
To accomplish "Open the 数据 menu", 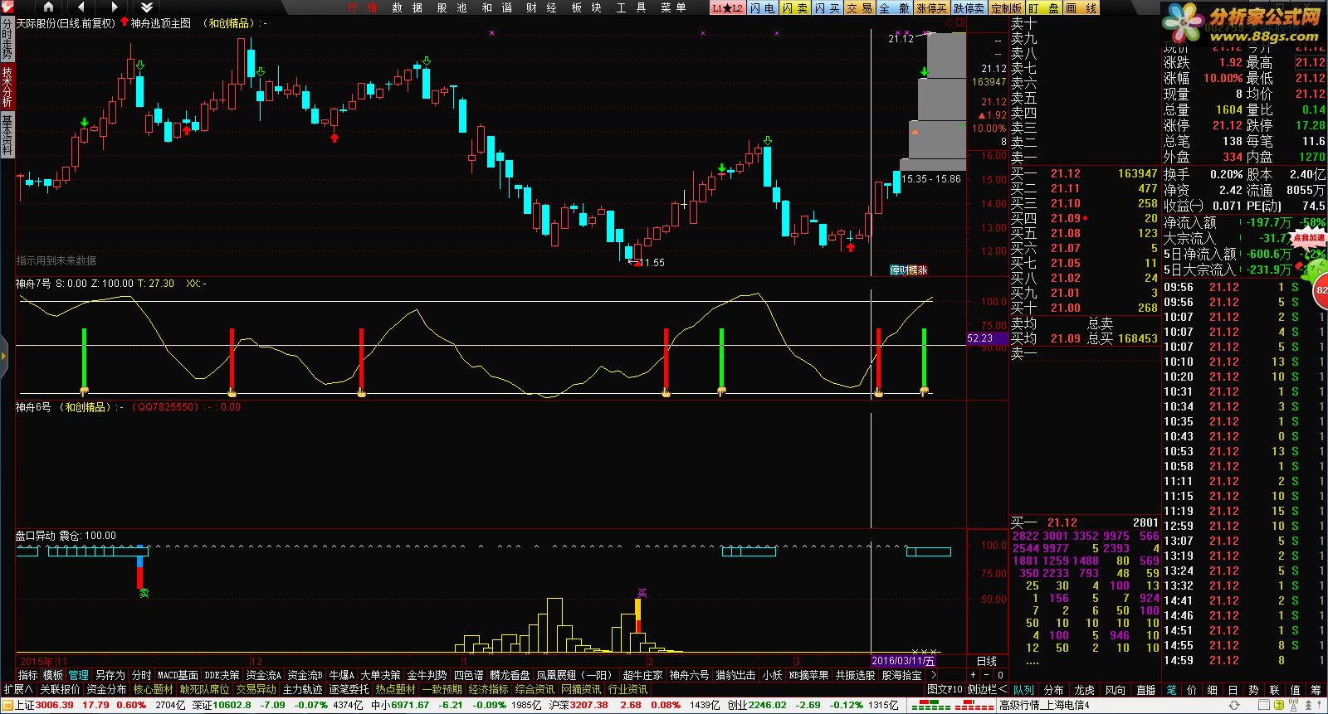I will click(x=407, y=7).
